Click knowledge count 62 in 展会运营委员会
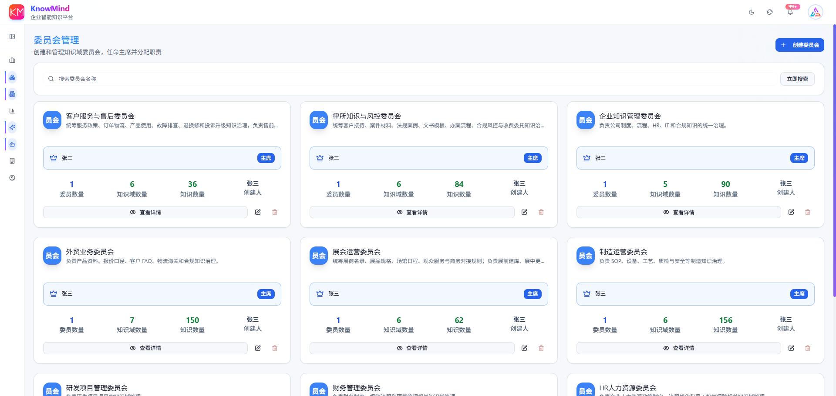836x396 pixels. click(x=459, y=320)
